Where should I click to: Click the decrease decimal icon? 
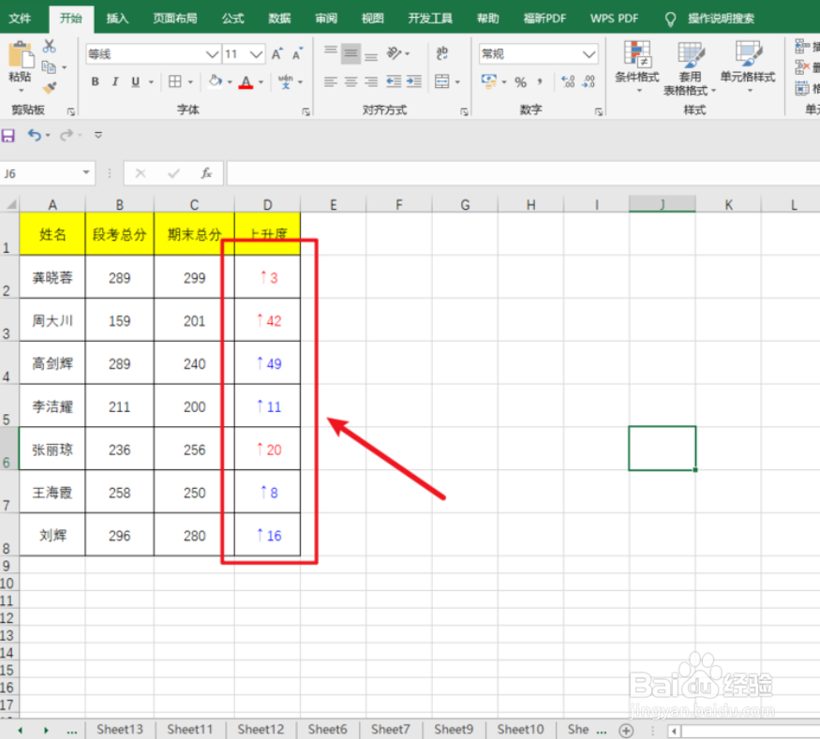pos(589,81)
